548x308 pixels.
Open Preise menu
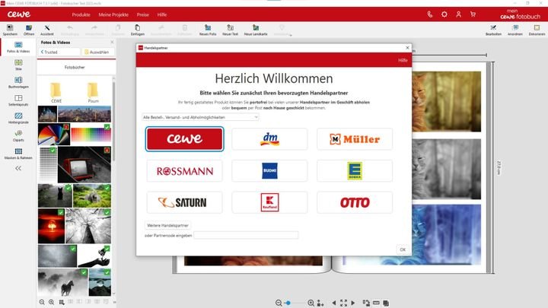pos(142,14)
